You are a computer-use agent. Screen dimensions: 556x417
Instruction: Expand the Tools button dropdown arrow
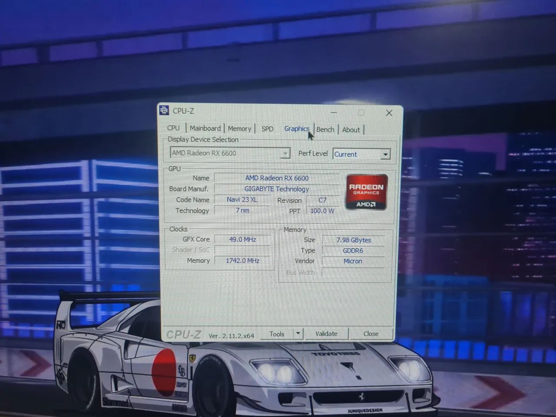(x=298, y=334)
